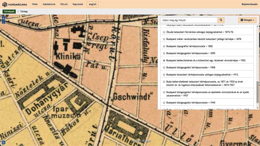Zoom out the map with minus button
The width and height of the screenshot is (260, 146).
point(4,22)
